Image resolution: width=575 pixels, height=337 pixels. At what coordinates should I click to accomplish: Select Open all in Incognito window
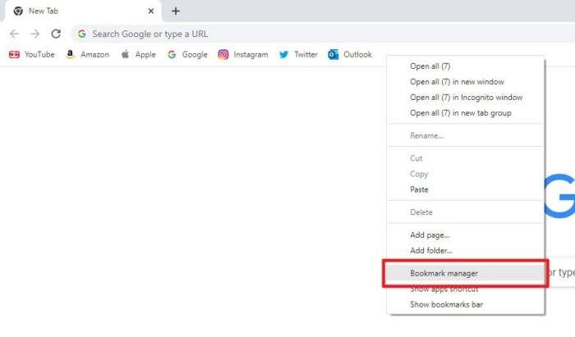[x=466, y=98]
